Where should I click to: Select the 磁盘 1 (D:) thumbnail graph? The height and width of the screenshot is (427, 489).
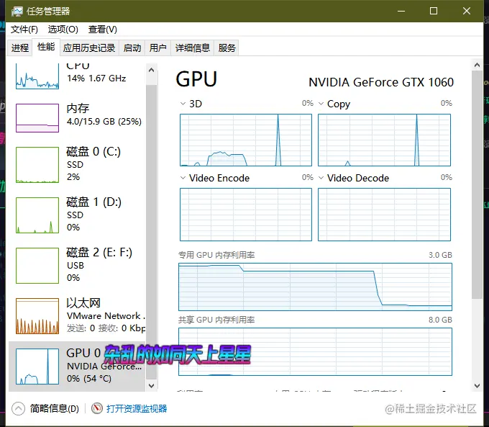(x=37, y=215)
